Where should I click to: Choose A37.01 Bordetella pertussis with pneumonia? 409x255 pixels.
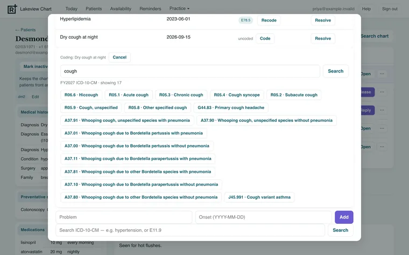pyautogui.click(x=133, y=133)
